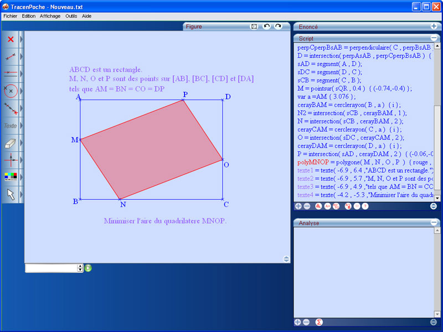Click the green execute button below the figure
443x332 pixels.
click(x=88, y=268)
